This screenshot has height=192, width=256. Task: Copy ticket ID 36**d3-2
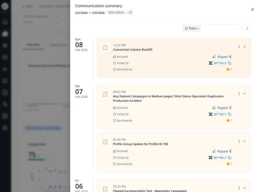(229, 158)
